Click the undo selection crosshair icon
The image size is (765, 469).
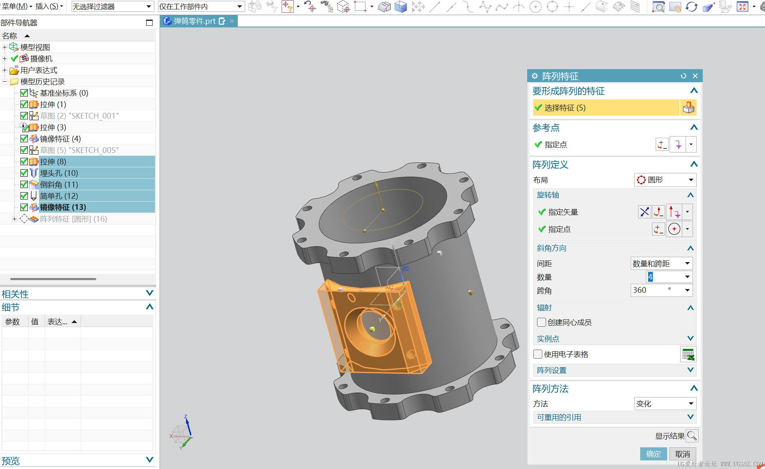coord(310,7)
